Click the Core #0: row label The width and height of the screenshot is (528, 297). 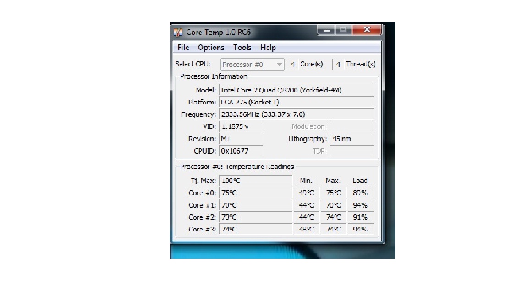point(202,193)
